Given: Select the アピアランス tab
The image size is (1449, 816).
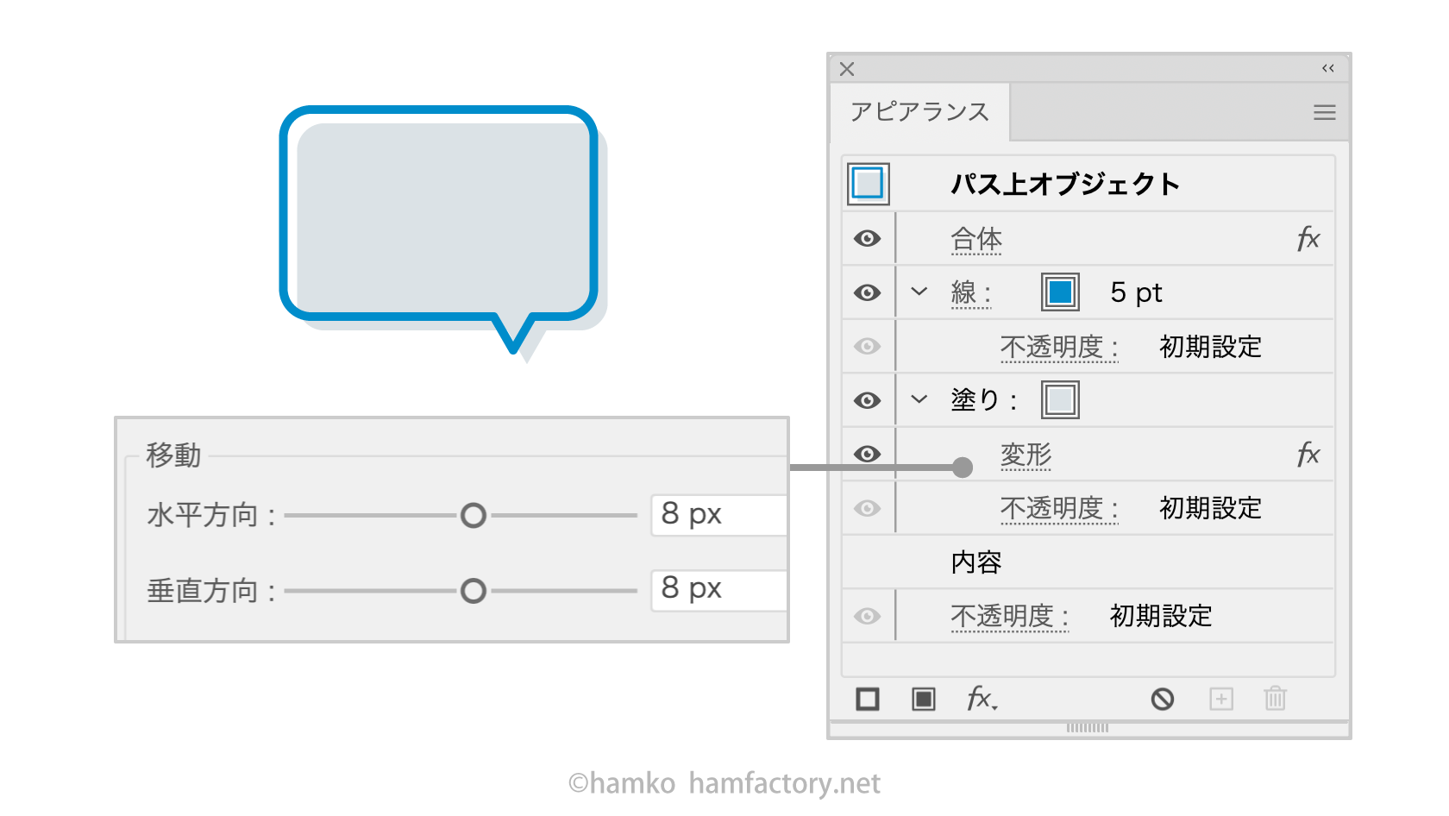Looking at the screenshot, I should 919,112.
